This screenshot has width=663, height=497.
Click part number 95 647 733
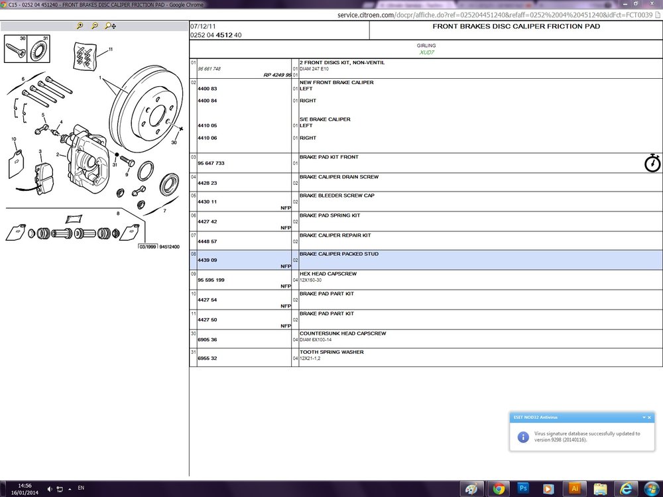211,163
